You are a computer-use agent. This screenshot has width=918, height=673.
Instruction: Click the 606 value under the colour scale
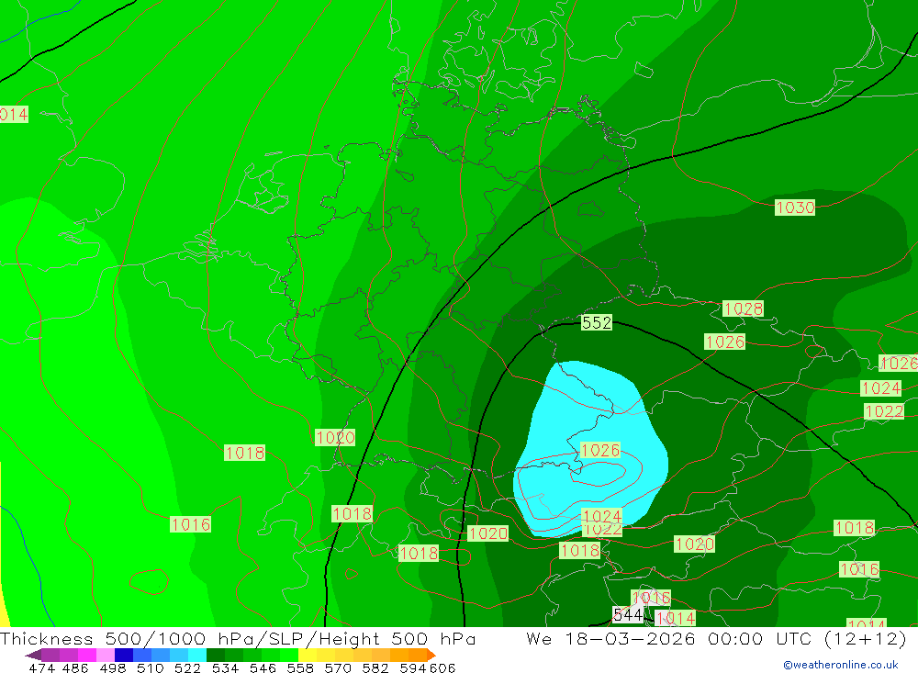pyautogui.click(x=442, y=667)
